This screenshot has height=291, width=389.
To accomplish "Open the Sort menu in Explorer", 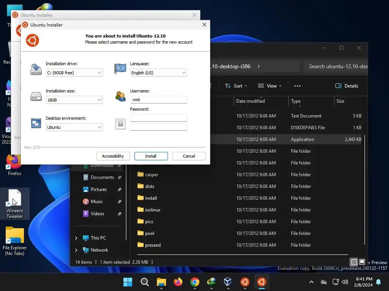I will coord(236,86).
